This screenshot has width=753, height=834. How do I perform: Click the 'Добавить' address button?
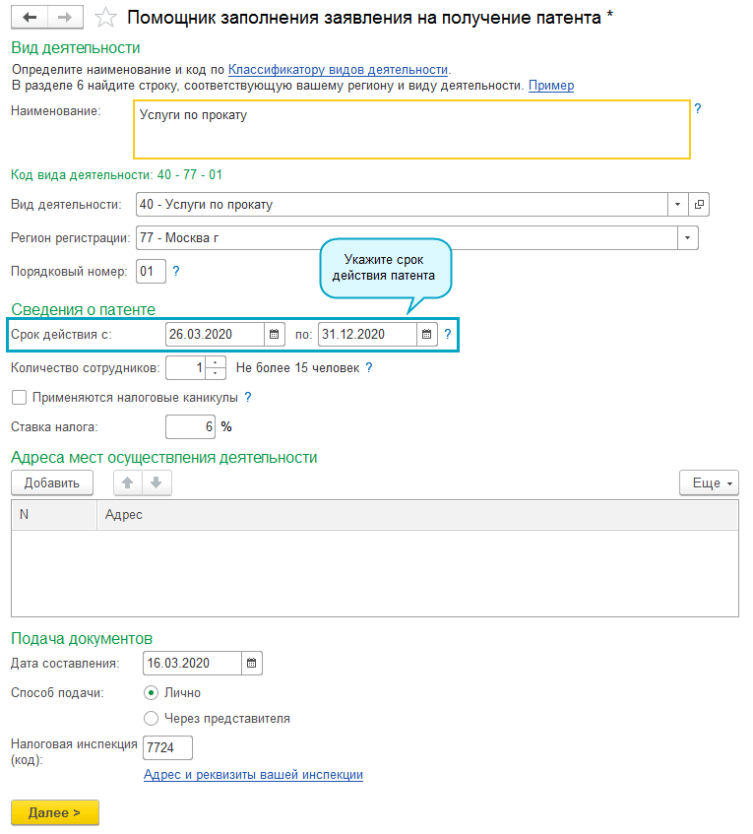[x=51, y=482]
